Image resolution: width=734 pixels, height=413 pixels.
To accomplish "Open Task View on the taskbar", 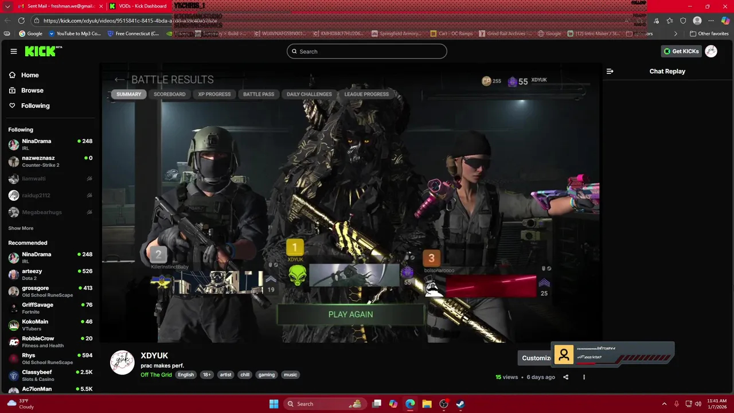I will click(x=377, y=404).
